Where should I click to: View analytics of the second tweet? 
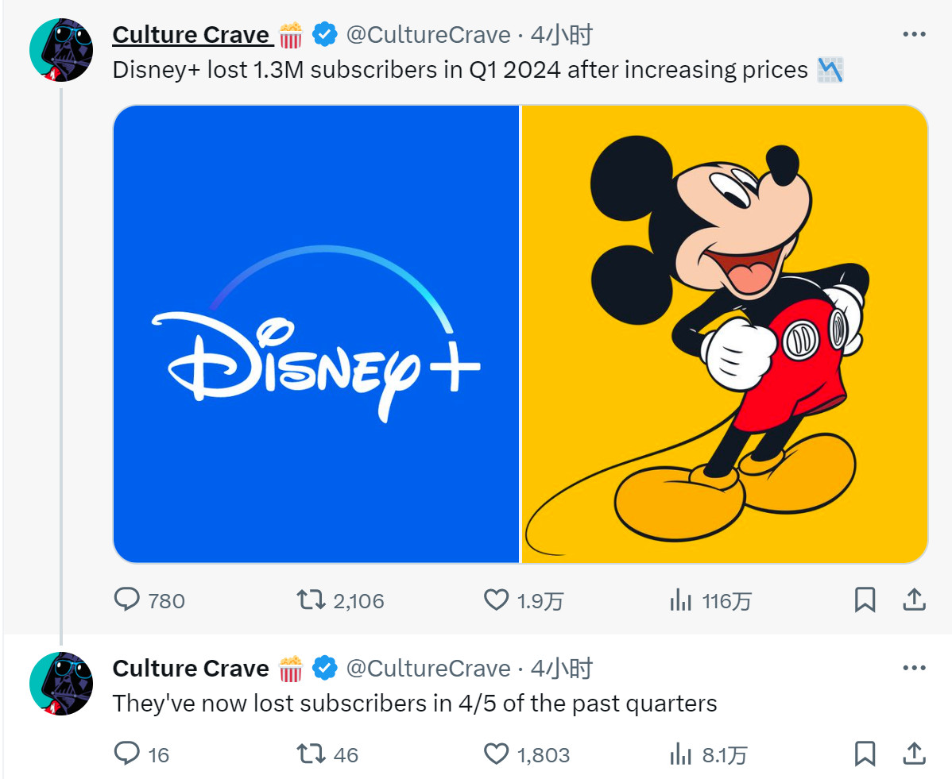pyautogui.click(x=680, y=753)
